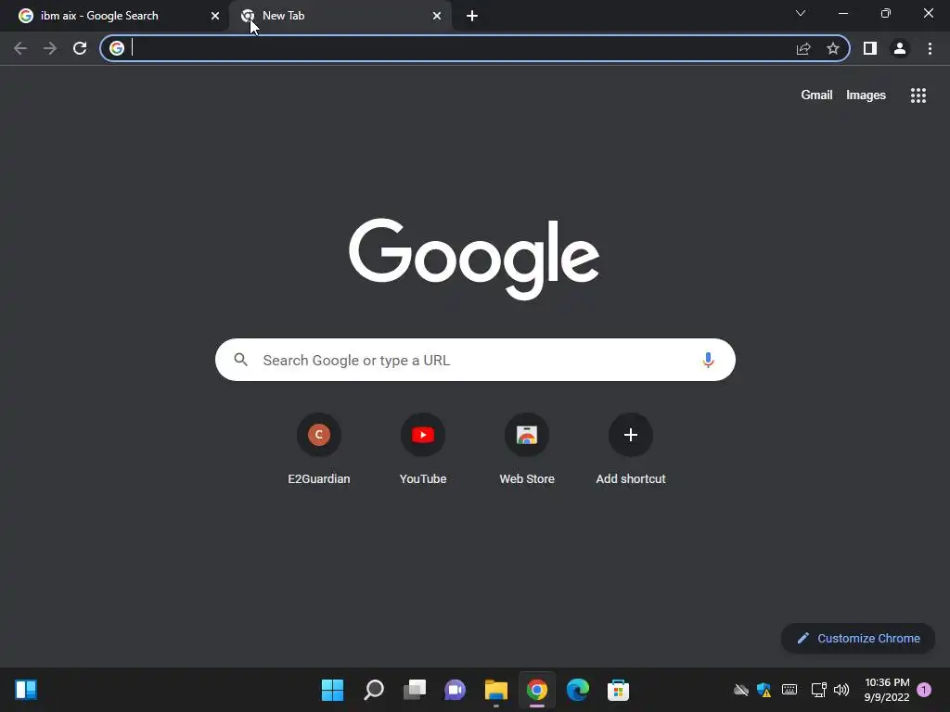
Task: Open Windows taskbar search
Action: pos(374,690)
